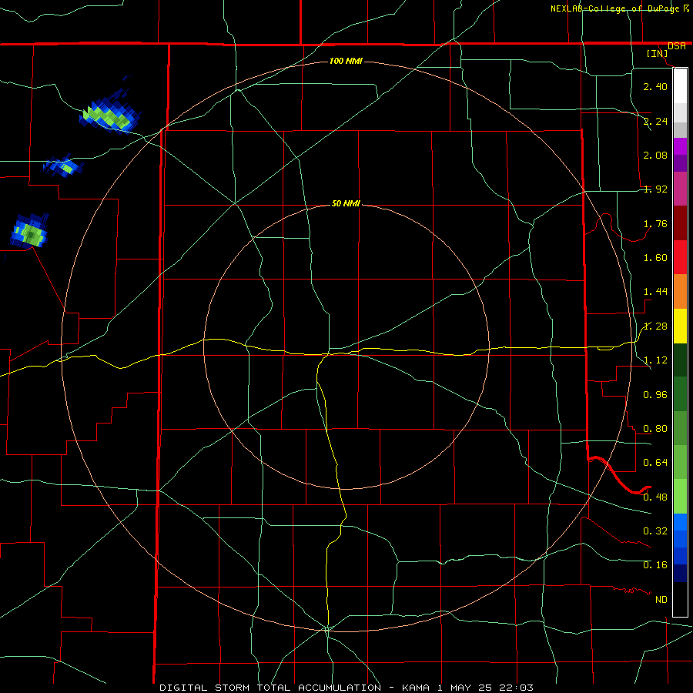Click the 0.80 legend value
This screenshot has width=693, height=693.
pyautogui.click(x=655, y=429)
